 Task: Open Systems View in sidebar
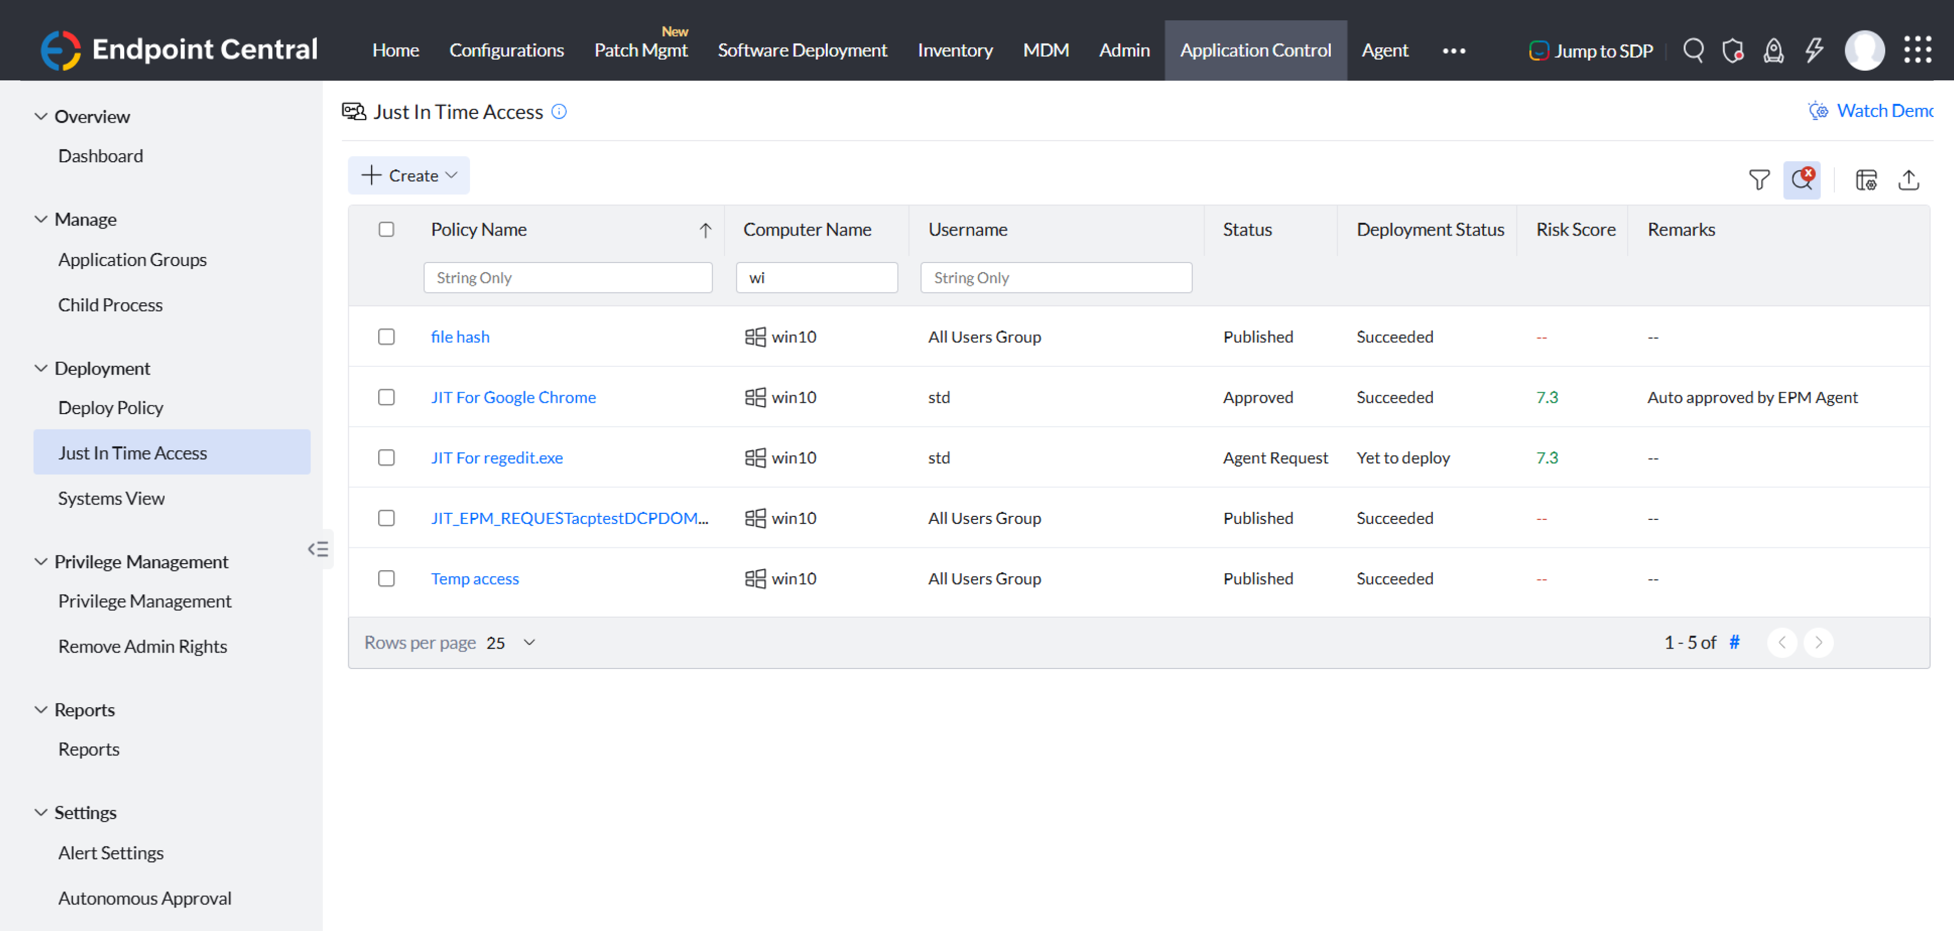point(111,498)
